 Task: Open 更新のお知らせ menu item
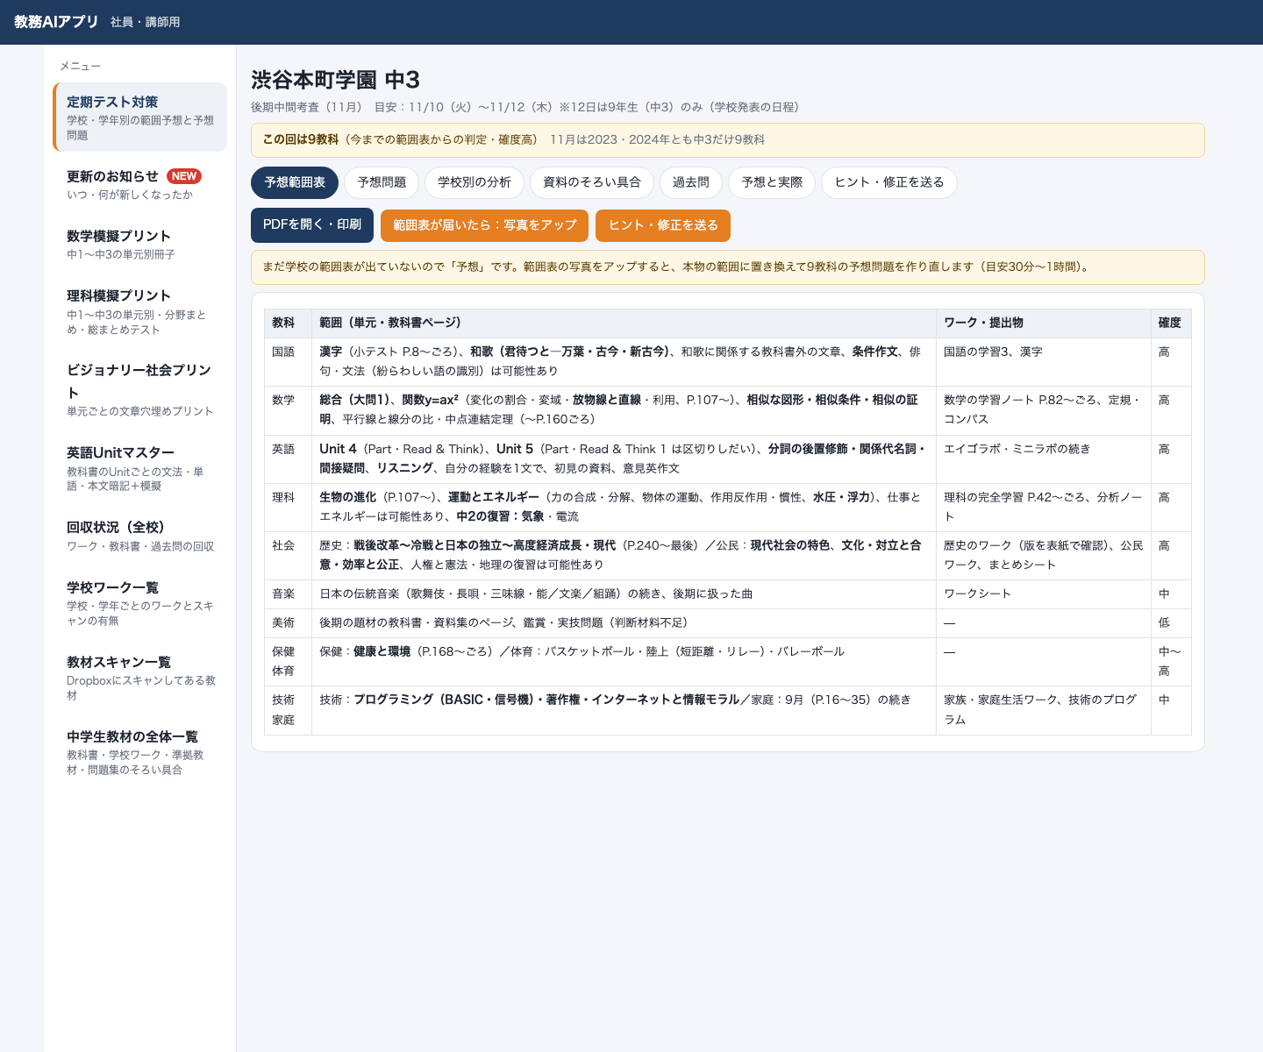(x=140, y=185)
